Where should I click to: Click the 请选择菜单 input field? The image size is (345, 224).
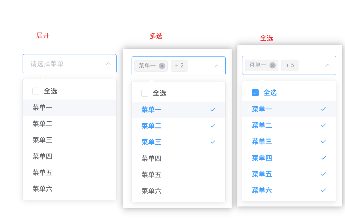pyautogui.click(x=70, y=64)
